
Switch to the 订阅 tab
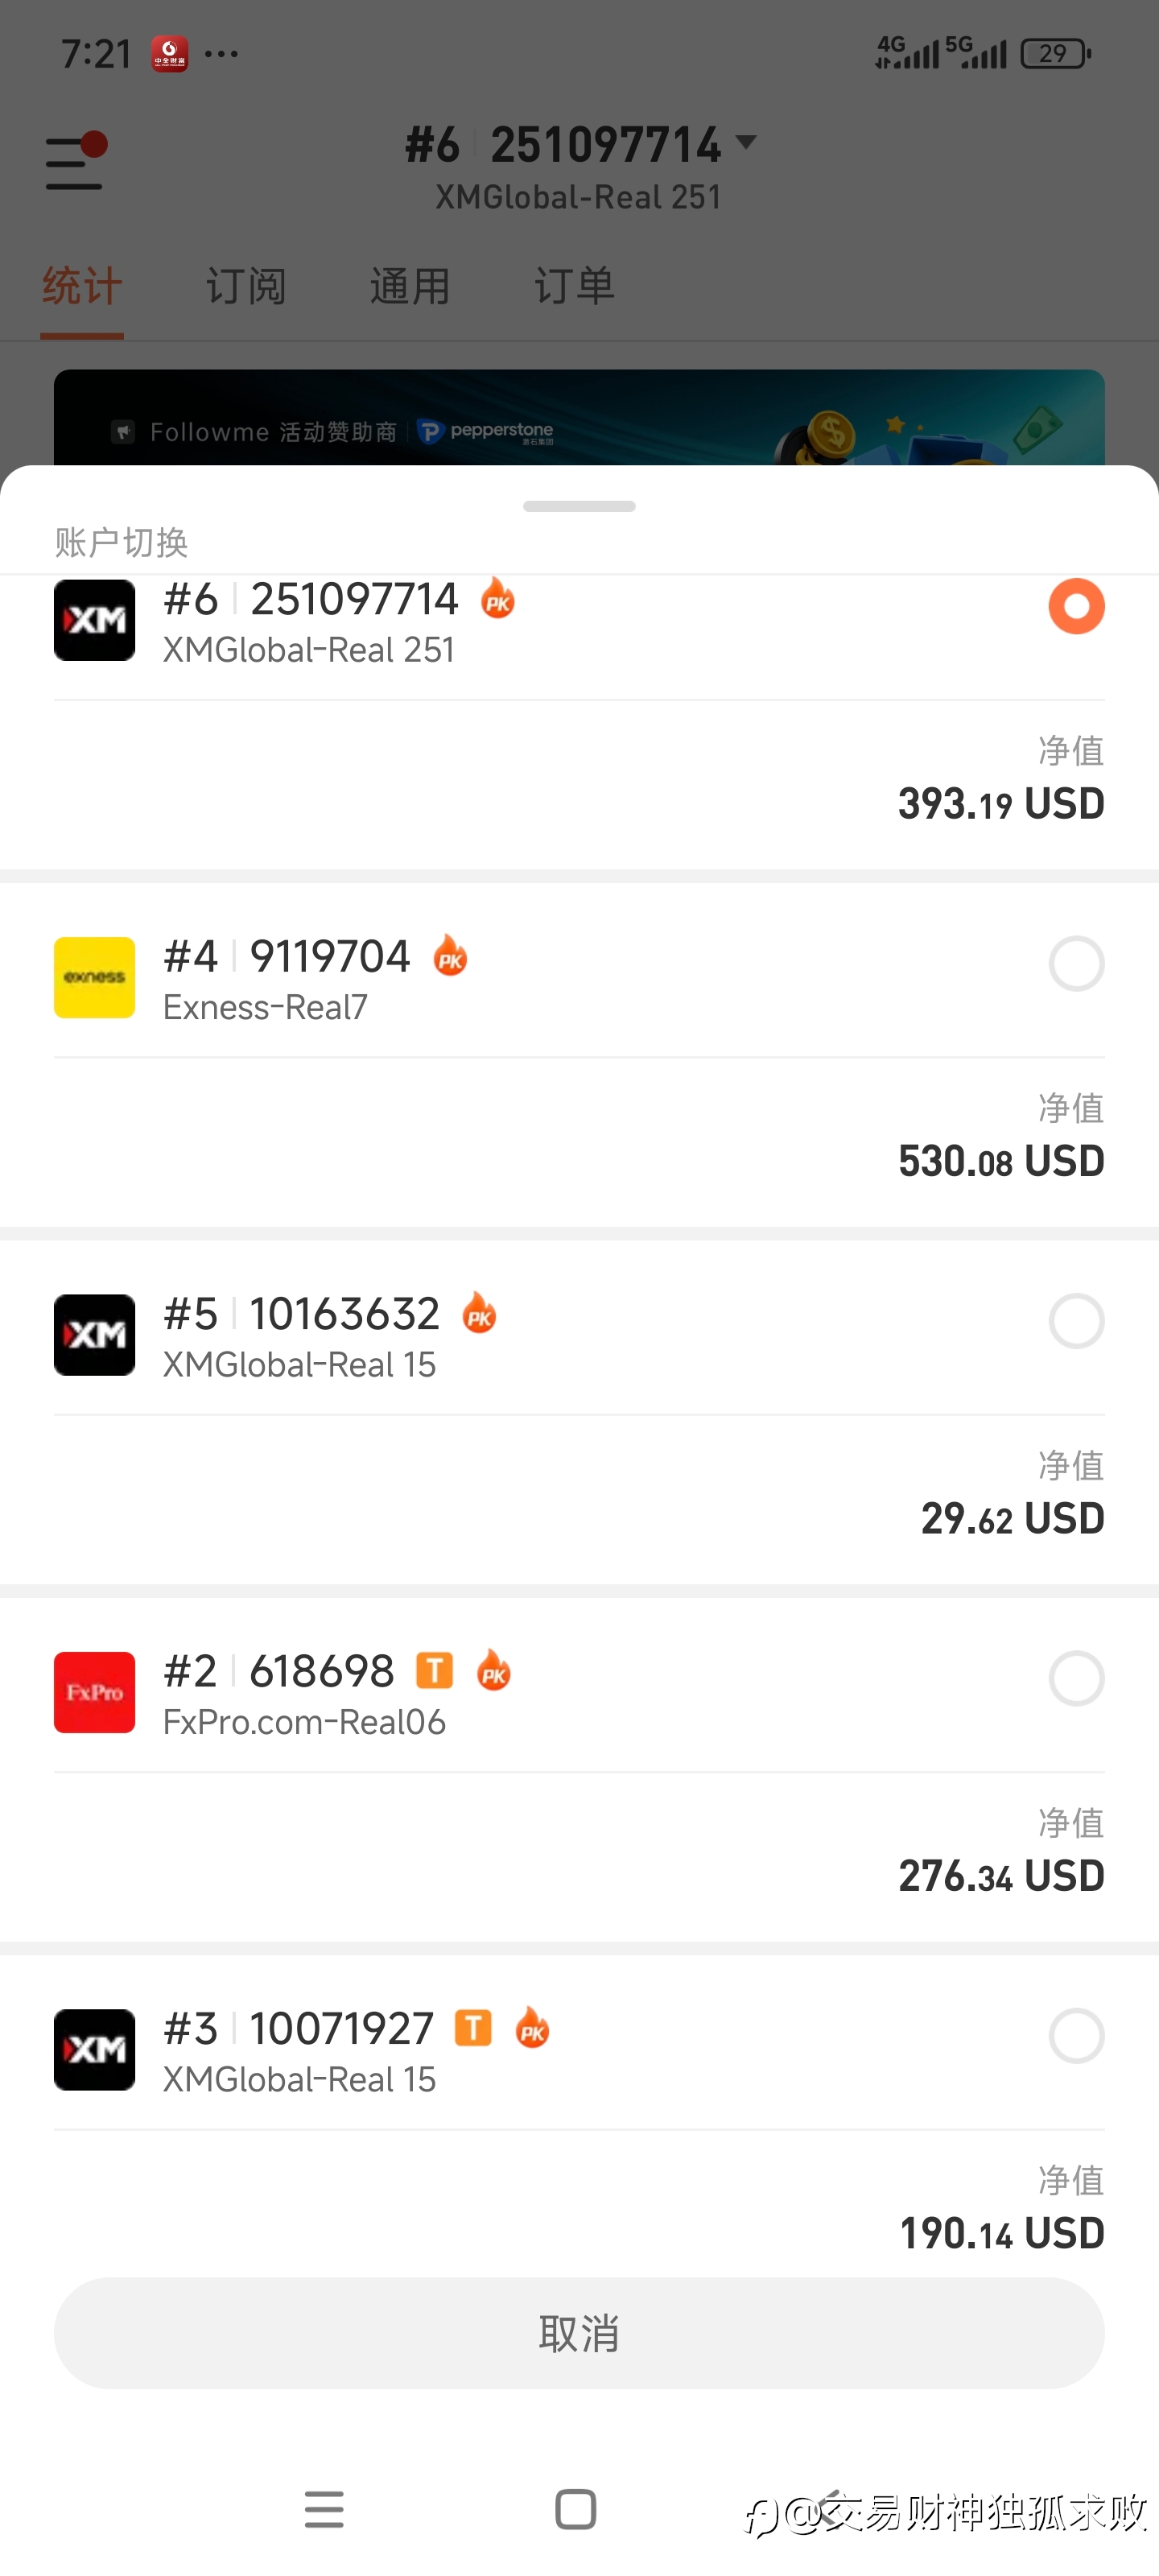click(246, 287)
